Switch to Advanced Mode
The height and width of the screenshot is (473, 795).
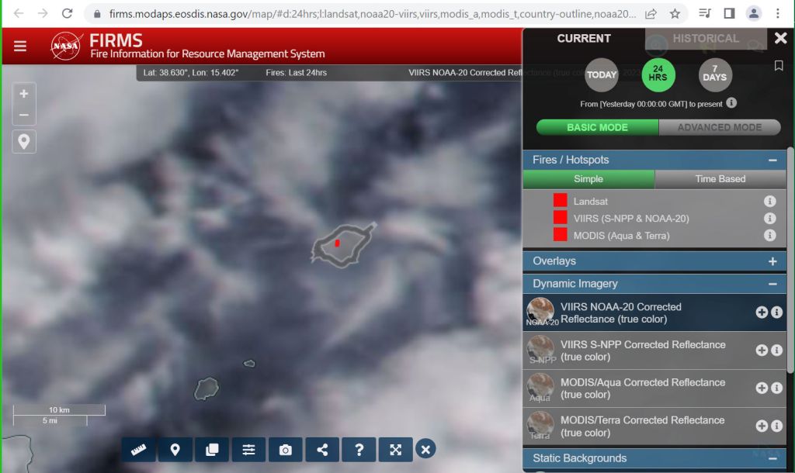pyautogui.click(x=719, y=127)
